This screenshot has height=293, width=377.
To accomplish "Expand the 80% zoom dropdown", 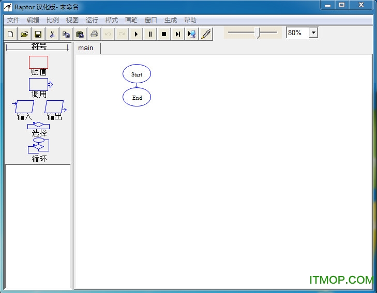I will [x=313, y=33].
